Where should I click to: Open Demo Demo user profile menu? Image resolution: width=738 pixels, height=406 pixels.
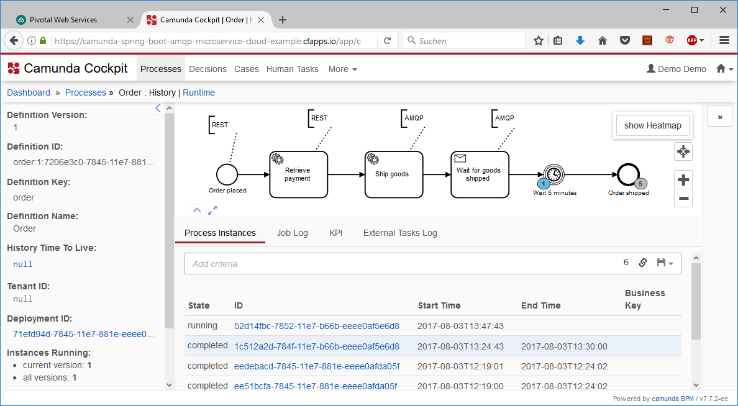pyautogui.click(x=676, y=69)
